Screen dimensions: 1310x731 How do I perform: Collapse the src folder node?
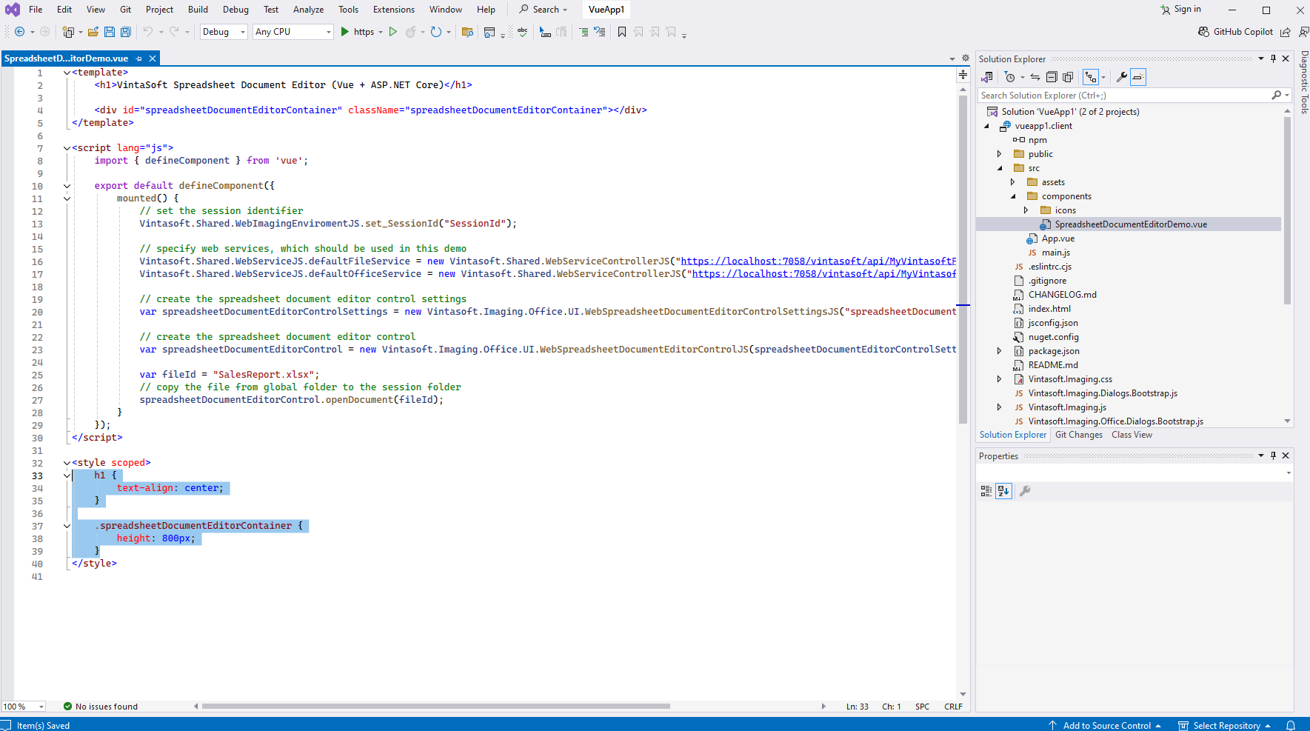coord(999,168)
